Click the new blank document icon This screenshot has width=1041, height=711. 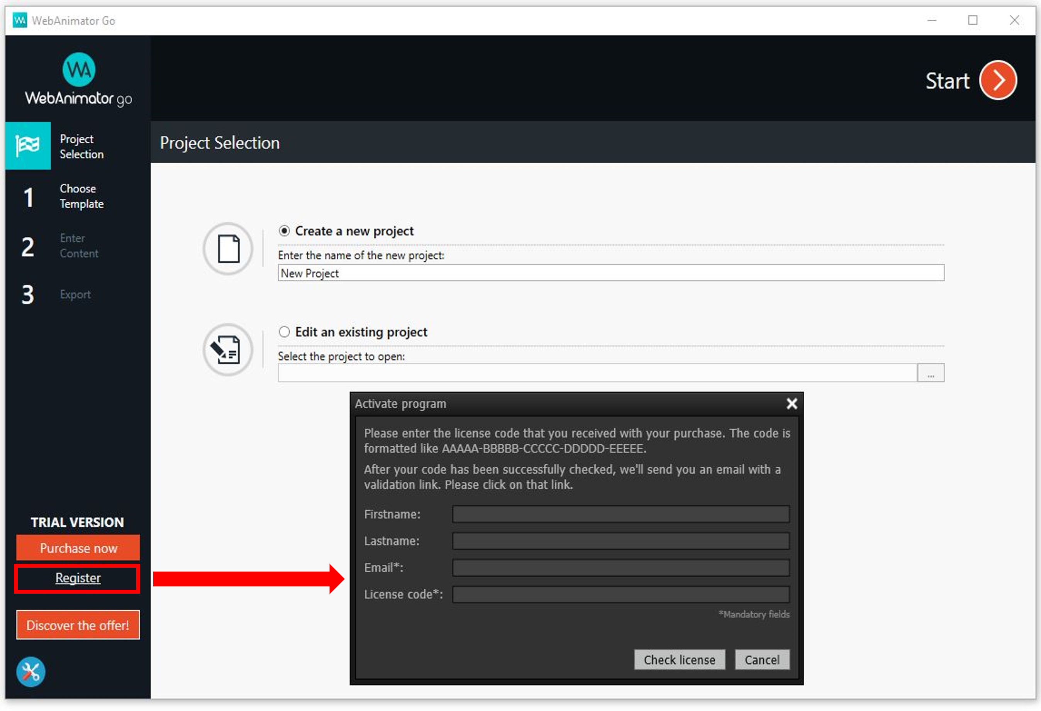click(x=229, y=249)
